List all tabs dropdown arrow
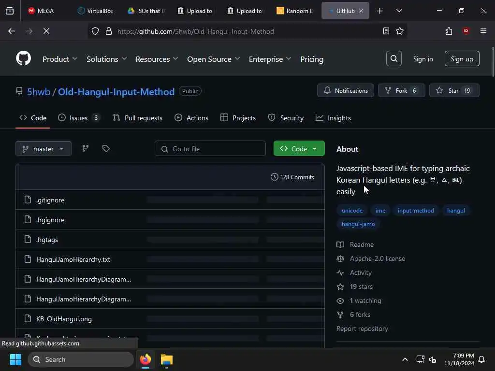Screen dimensions: 495x371 point(399,11)
